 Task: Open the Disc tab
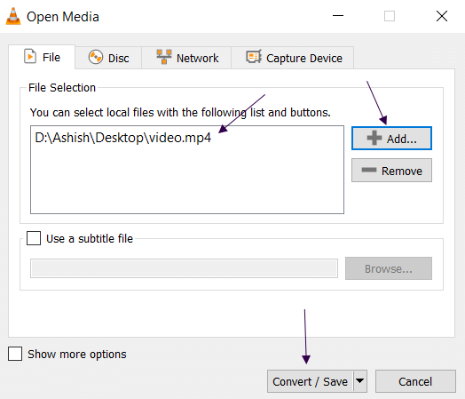[108, 58]
